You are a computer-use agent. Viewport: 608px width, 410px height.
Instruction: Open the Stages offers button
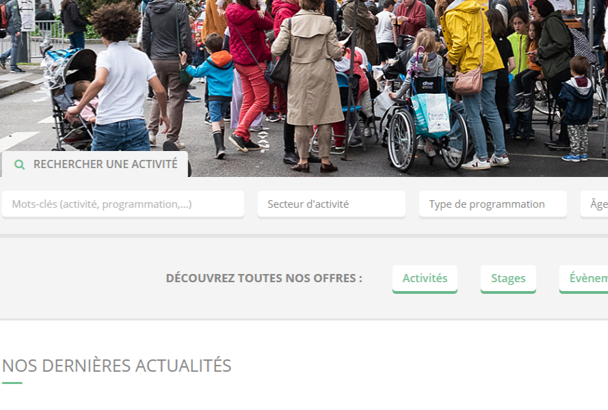(508, 279)
